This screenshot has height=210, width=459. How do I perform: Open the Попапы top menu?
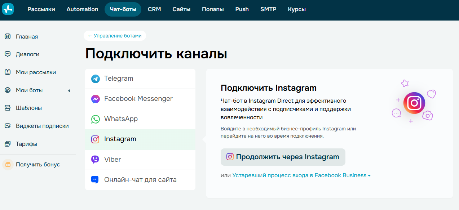click(x=213, y=9)
